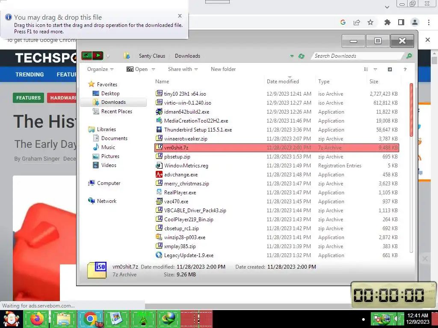This screenshot has height=328, width=438.
Task: Sort by the Type column header
Action: [x=324, y=82]
